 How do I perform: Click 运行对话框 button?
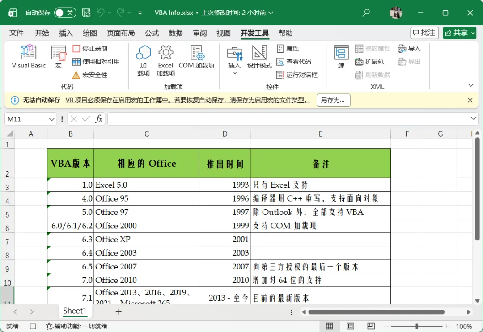click(297, 75)
